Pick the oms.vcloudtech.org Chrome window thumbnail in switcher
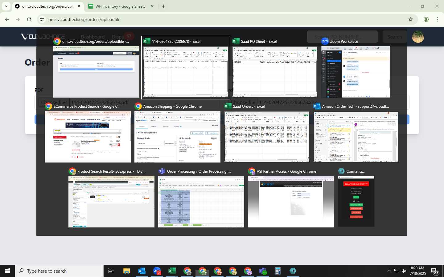Viewport: 444px width, 277px height. tap(96, 72)
